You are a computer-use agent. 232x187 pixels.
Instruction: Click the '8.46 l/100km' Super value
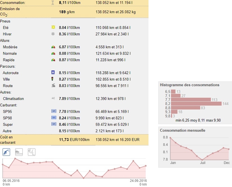click(x=69, y=124)
